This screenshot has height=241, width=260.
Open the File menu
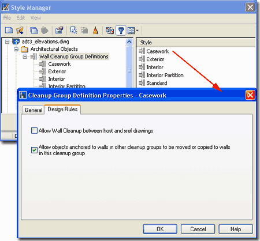tap(7, 18)
